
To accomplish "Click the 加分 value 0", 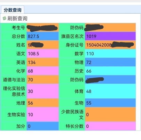I will pyautogui.click(x=29, y=126).
